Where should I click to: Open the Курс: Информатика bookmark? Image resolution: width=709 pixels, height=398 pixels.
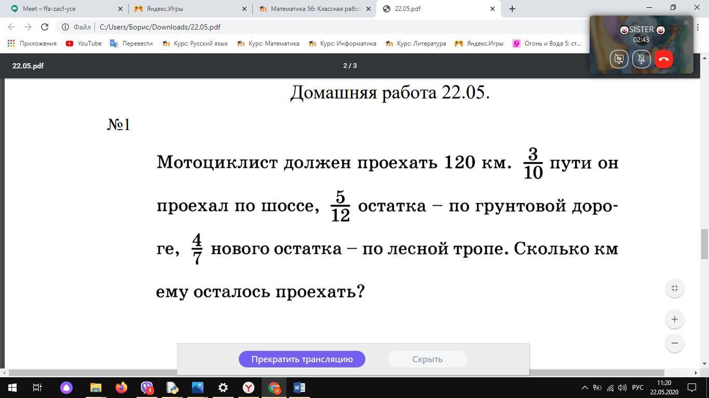(x=342, y=44)
